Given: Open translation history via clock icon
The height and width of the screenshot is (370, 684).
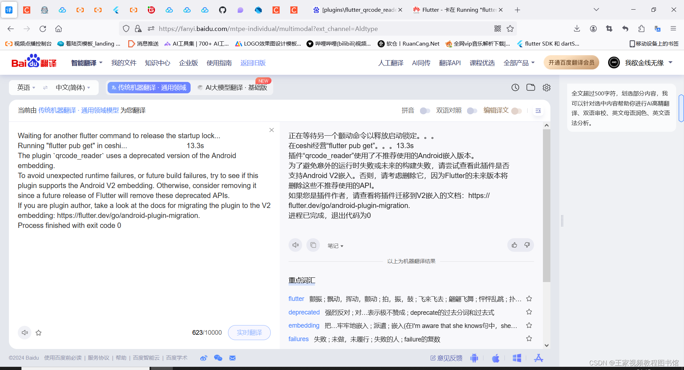Looking at the screenshot, I should tap(515, 87).
